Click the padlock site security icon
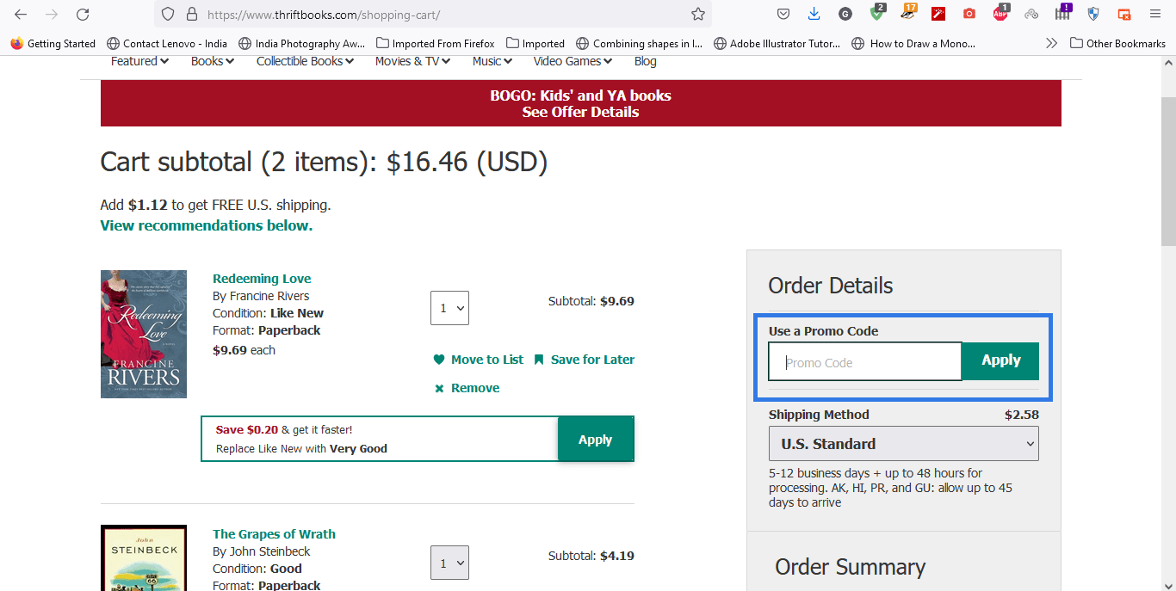The image size is (1176, 591). 191,15
